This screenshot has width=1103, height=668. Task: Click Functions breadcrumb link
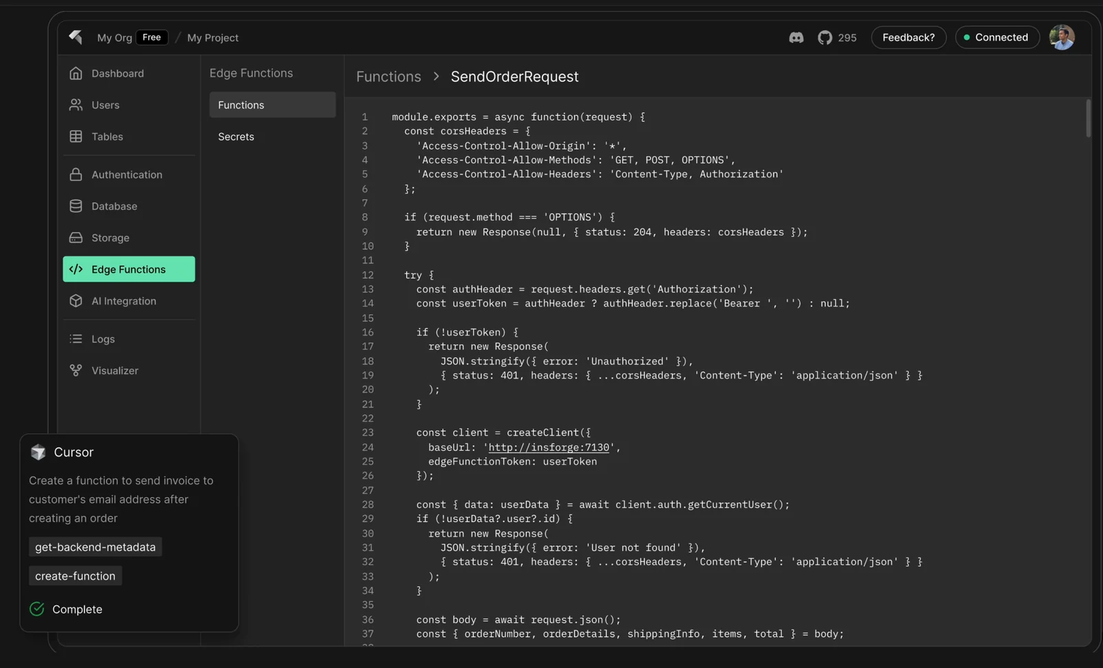point(388,77)
